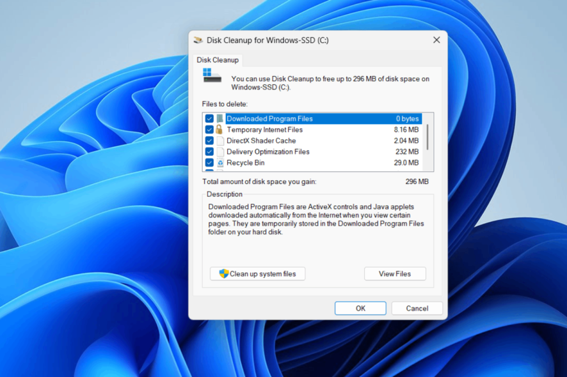Select the DirectX Shader Cache row label

(261, 141)
